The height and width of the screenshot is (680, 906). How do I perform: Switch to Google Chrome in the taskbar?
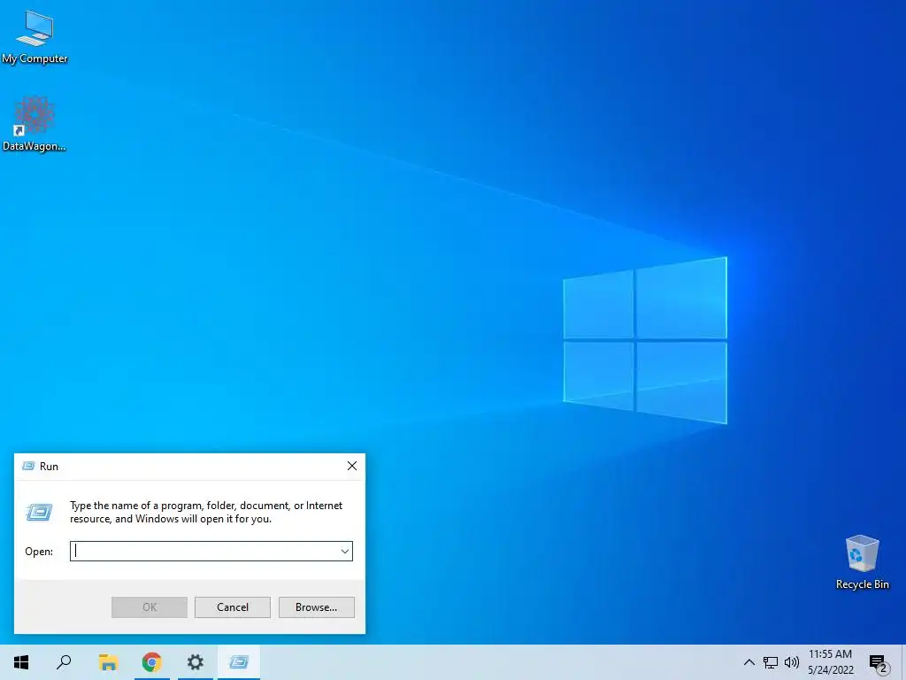152,662
